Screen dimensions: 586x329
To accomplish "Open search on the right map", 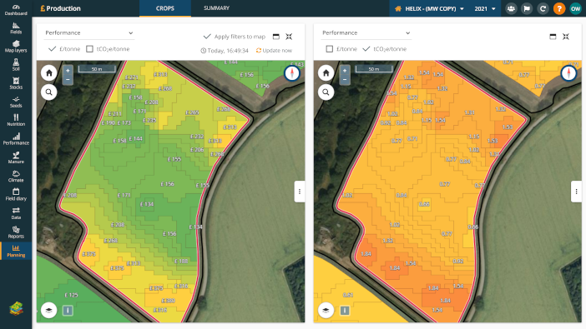I will coord(326,92).
